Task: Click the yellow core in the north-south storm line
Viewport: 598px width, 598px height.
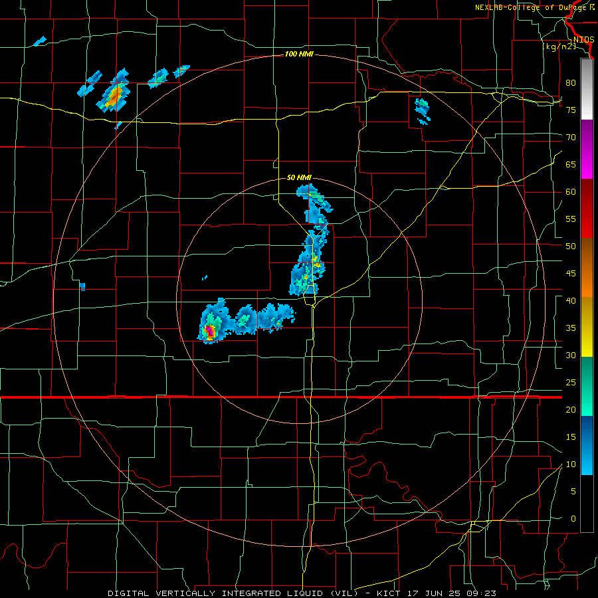Action: 316,262
